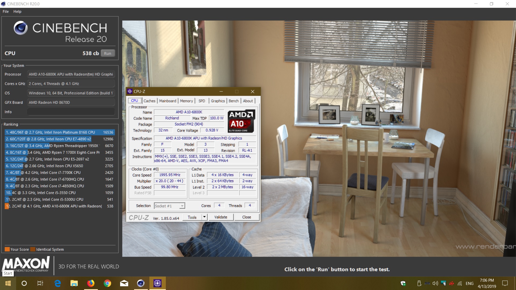
Task: Switch to the Caches tab in CPU-Z
Action: tap(149, 101)
